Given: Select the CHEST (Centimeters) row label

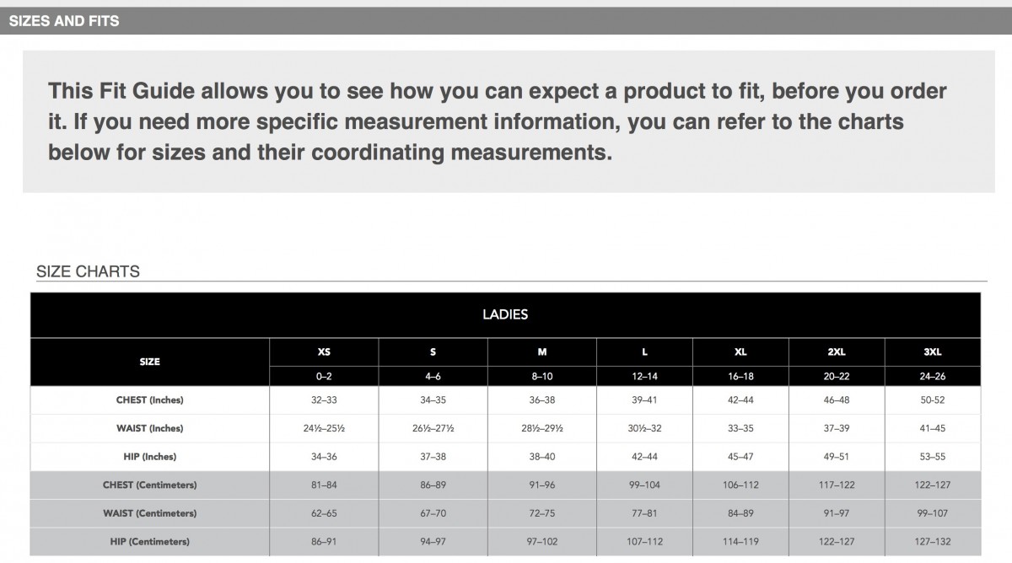Looking at the screenshot, I should (x=149, y=485).
